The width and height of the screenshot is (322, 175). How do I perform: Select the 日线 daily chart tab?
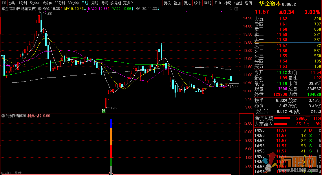click(x=85, y=3)
